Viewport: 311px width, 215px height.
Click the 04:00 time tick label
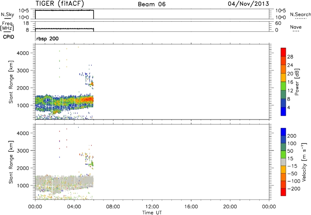74,207
